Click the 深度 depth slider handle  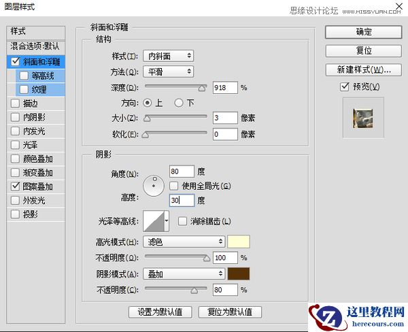coord(202,88)
